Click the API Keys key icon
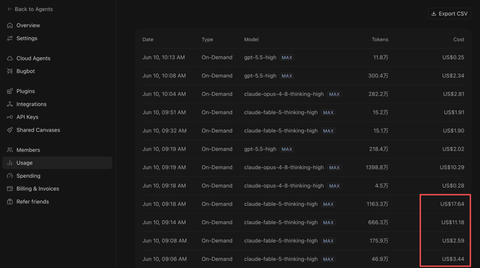This screenshot has width=480, height=268. [x=10, y=117]
